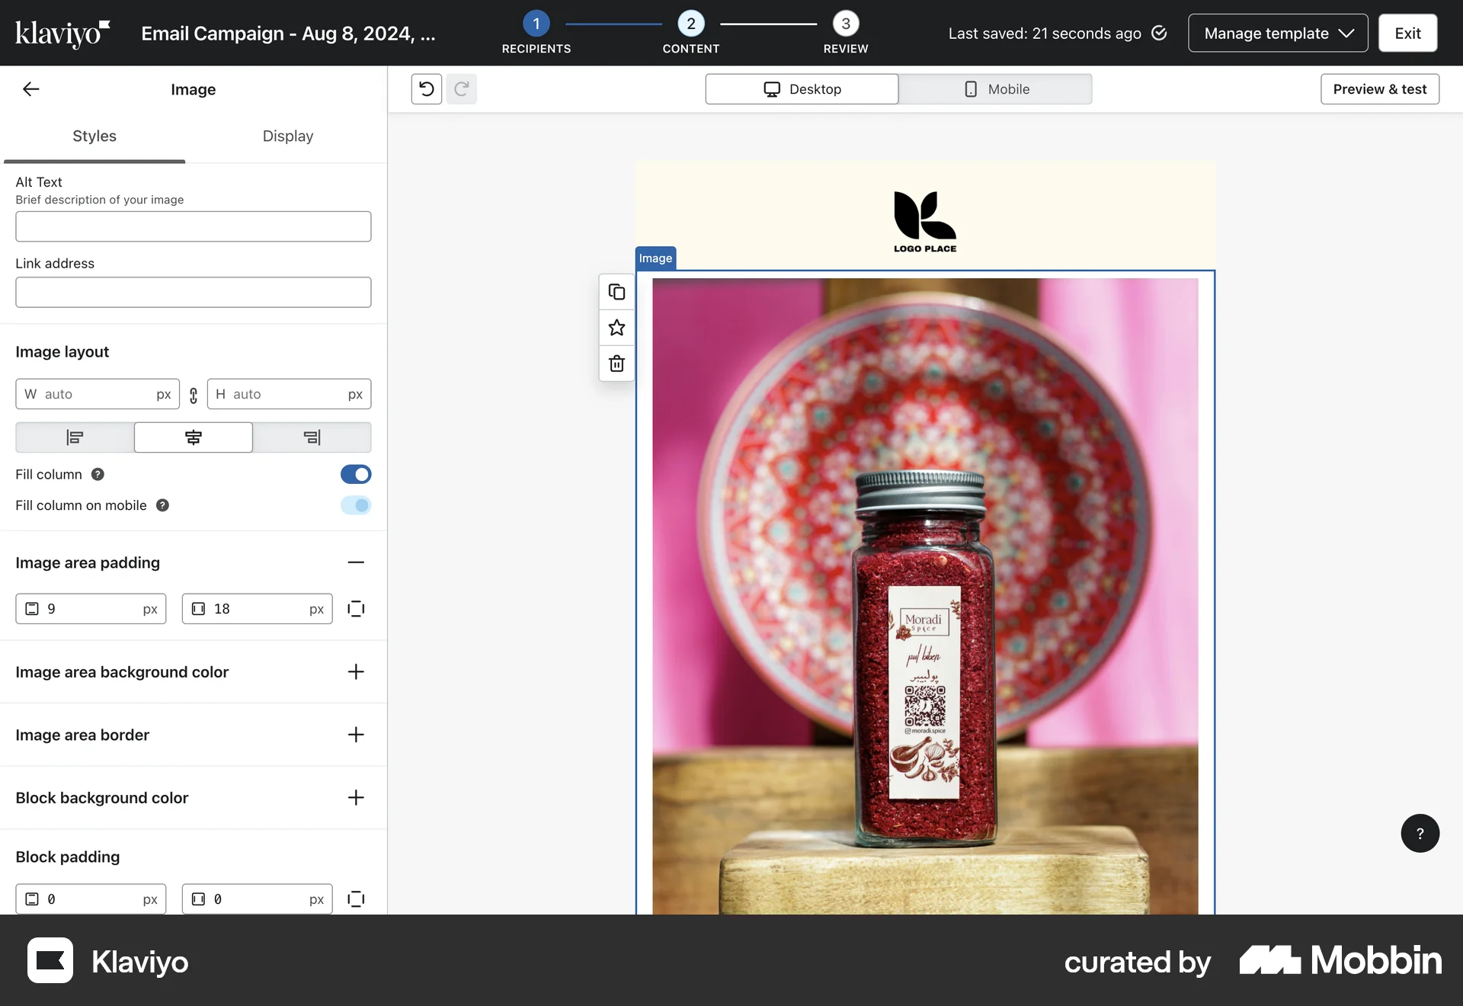Undo the last change
The image size is (1463, 1006).
(425, 88)
